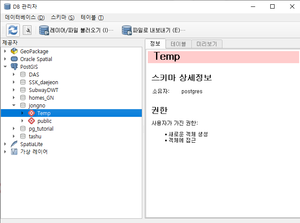The width and height of the screenshot is (300, 223).
Task: Expand the DAS database node
Action: 14,74
